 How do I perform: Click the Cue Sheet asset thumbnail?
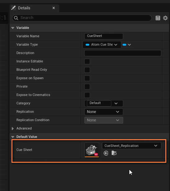pyautogui.click(x=92, y=150)
